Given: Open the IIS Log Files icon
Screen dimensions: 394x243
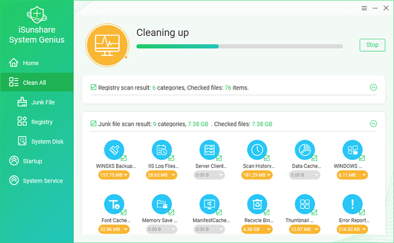Looking at the screenshot, I should [x=162, y=150].
